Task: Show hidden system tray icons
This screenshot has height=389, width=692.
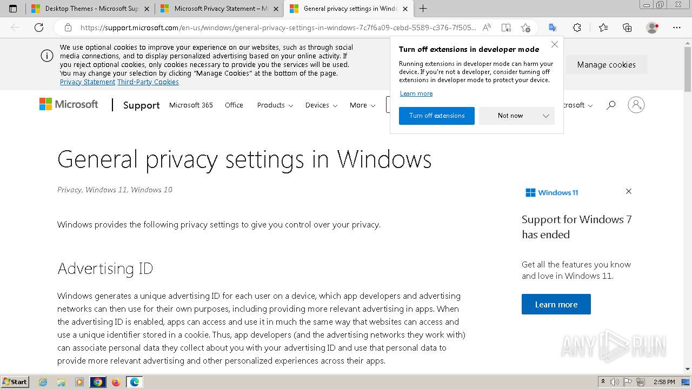Action: [603, 382]
